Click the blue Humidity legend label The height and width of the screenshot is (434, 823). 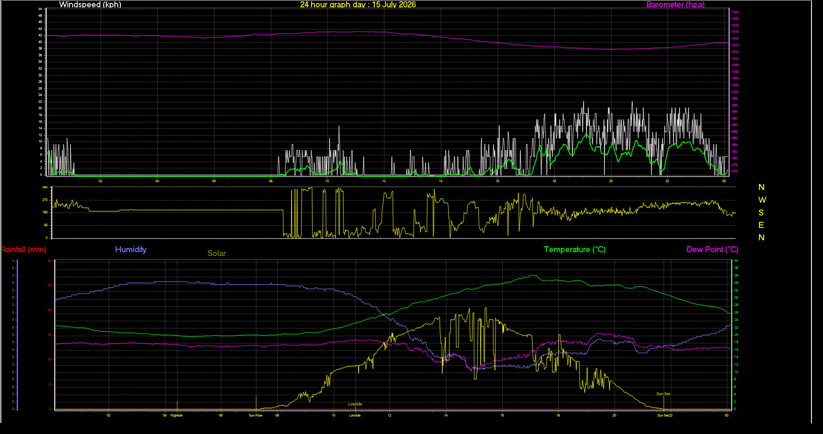tap(131, 250)
